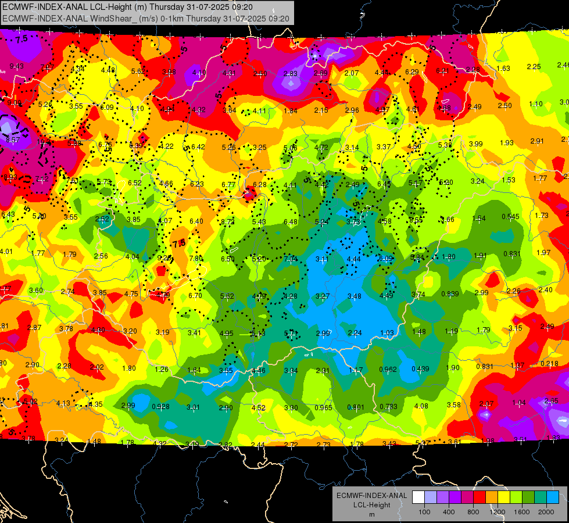Click the 7.51 wind shear value
The width and height of the screenshot is (569, 523).
point(72,180)
